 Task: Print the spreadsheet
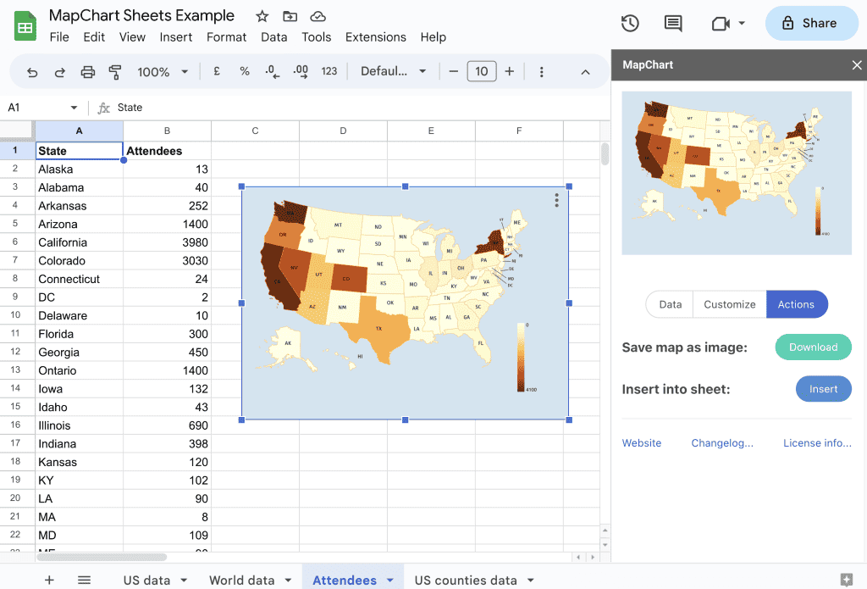pos(88,72)
